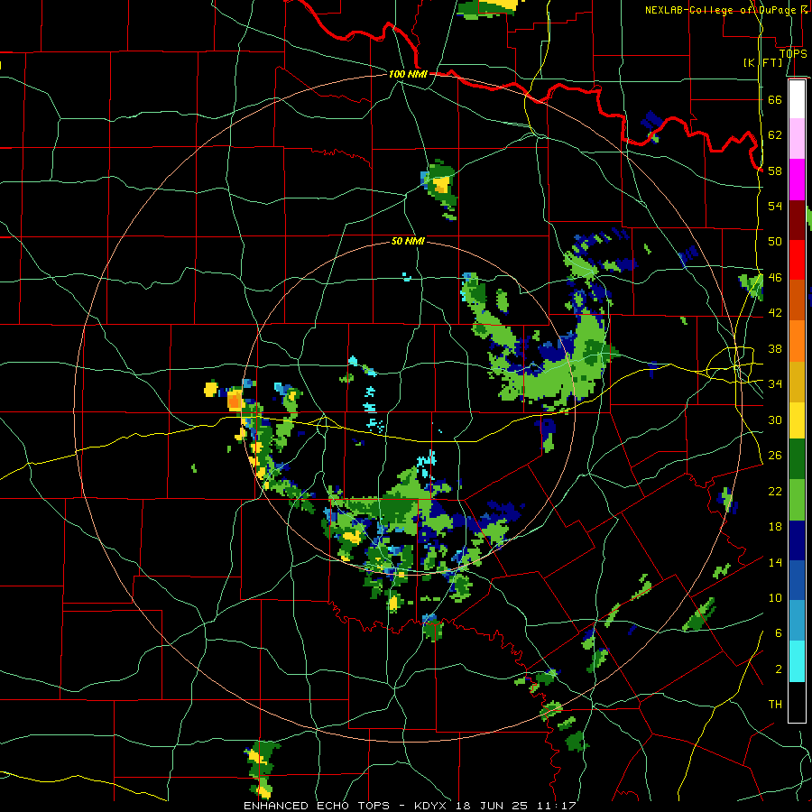This screenshot has width=812, height=812.
Task: Click the light green legend band
Action: (x=797, y=500)
